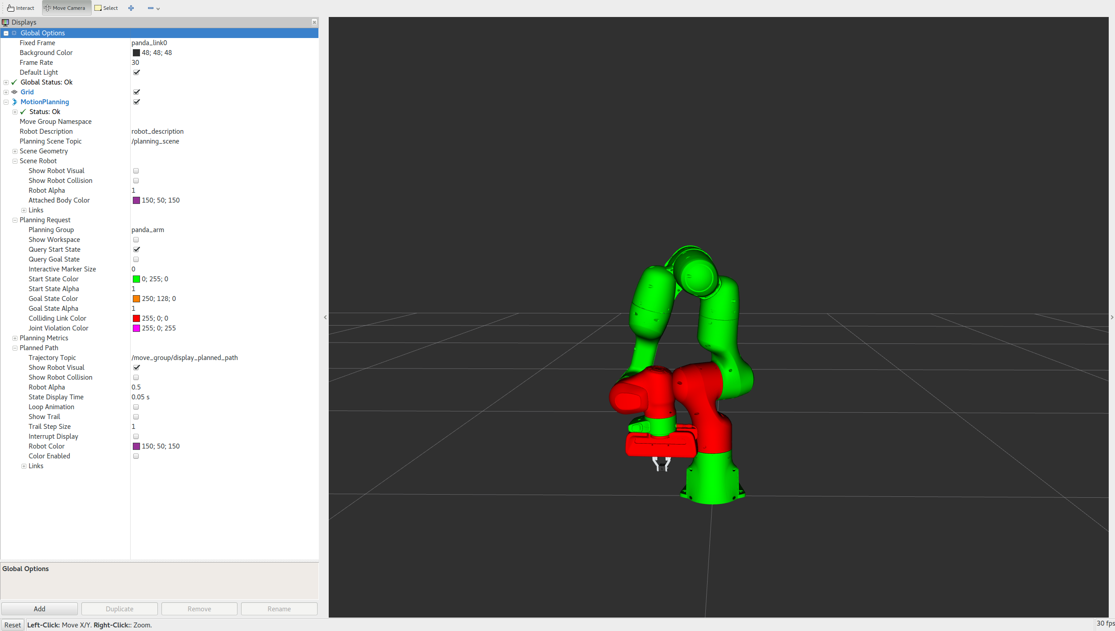Click the Add display button
Viewport: 1115px width, 631px height.
point(39,609)
